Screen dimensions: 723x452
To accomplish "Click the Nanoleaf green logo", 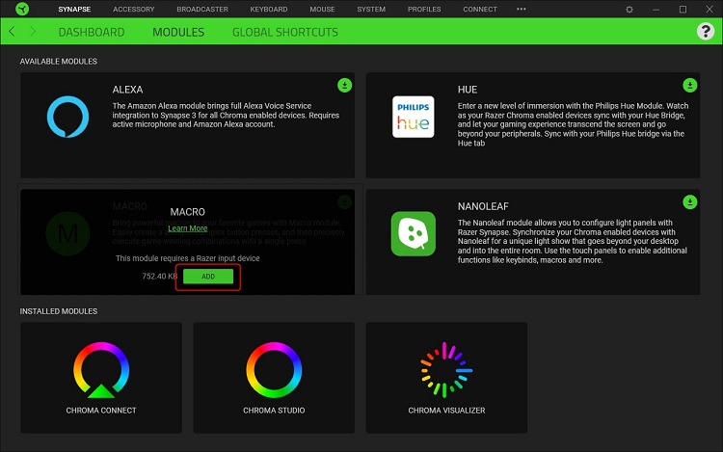I will click(414, 233).
